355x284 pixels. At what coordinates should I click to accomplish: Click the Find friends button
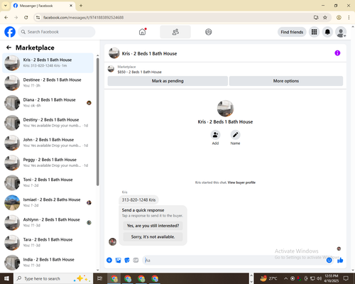(292, 32)
